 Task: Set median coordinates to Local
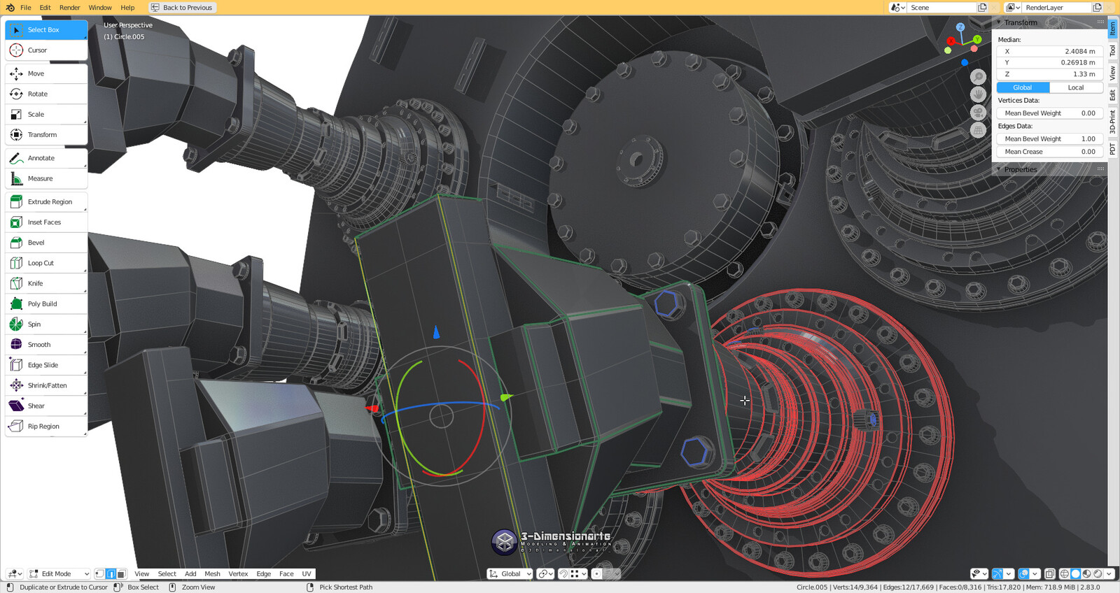pyautogui.click(x=1076, y=87)
